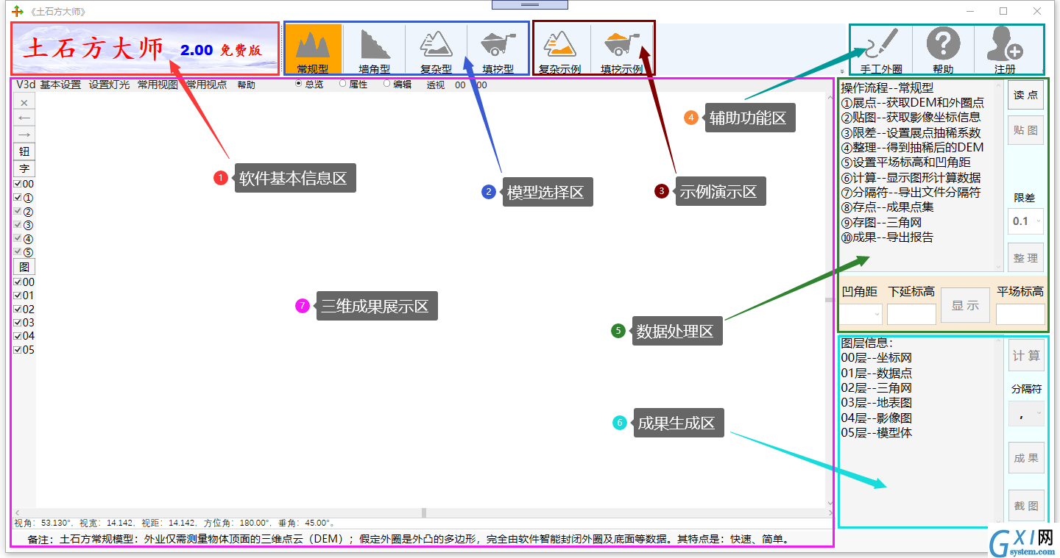Open the 常用视图 menu
This screenshot has height=558, width=1060.
[158, 85]
